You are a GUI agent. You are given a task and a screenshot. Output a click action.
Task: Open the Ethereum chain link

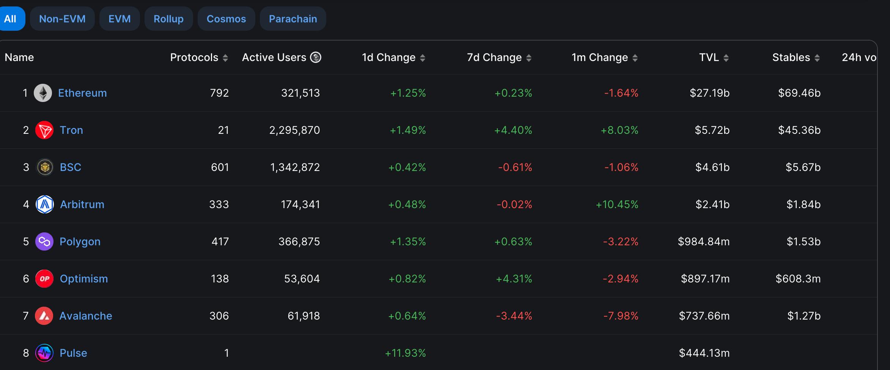coord(82,93)
